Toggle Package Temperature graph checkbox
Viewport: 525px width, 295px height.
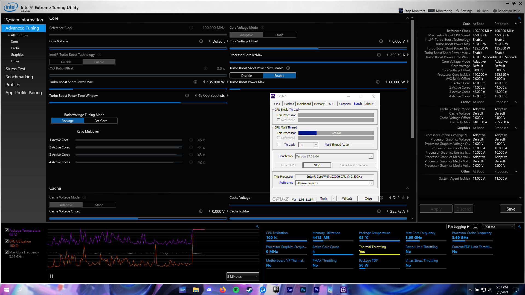pyautogui.click(x=7, y=230)
